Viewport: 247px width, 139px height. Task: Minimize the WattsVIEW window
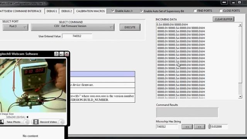pyautogui.click(x=233, y=2)
